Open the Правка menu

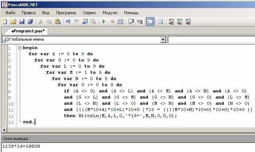coord(29,13)
